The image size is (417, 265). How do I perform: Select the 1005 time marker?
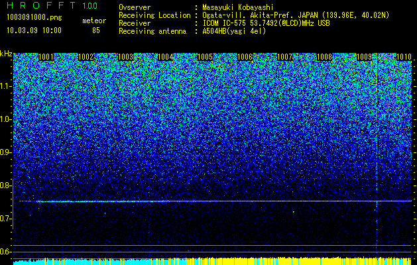click(206, 57)
